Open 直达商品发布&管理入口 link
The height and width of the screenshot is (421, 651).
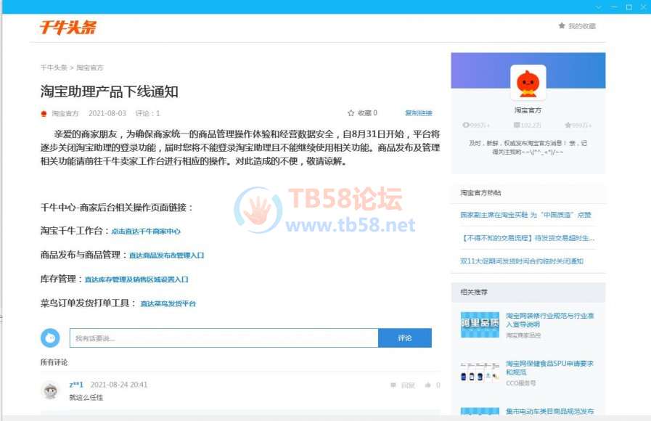pyautogui.click(x=166, y=256)
